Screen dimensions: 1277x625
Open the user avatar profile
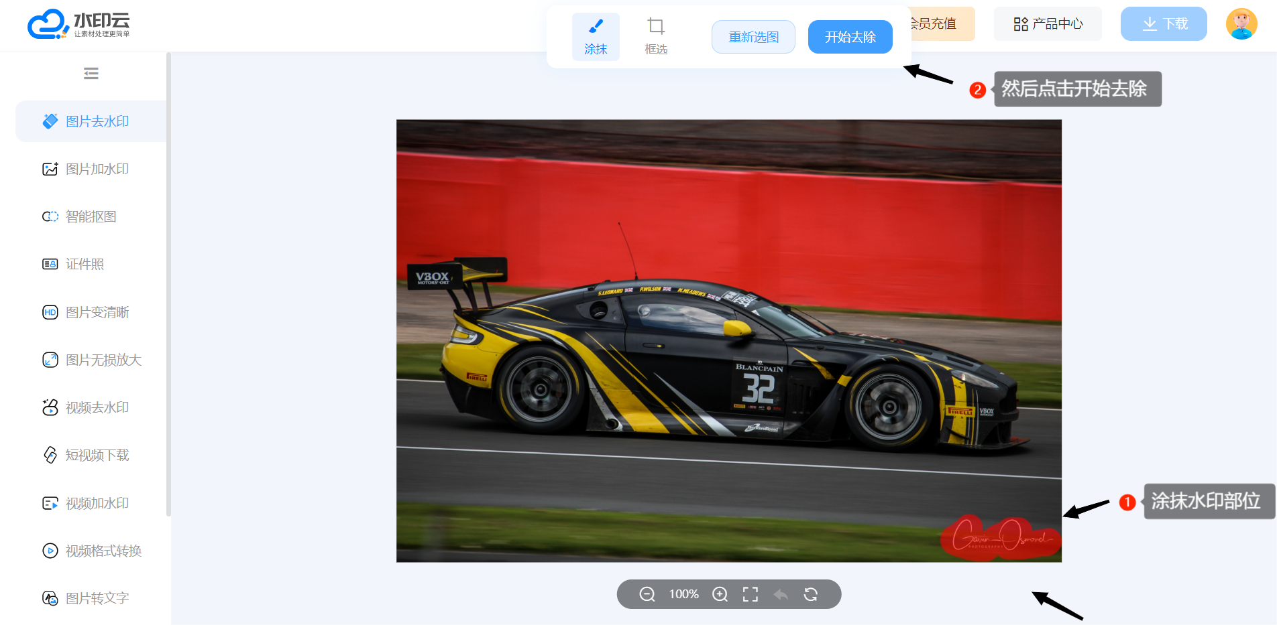click(1241, 24)
